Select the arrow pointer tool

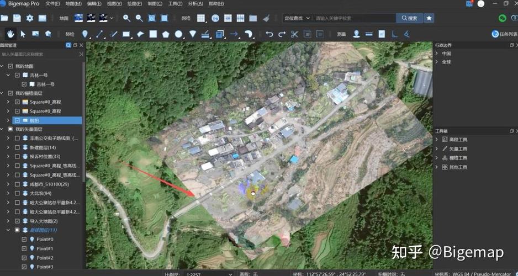23,34
